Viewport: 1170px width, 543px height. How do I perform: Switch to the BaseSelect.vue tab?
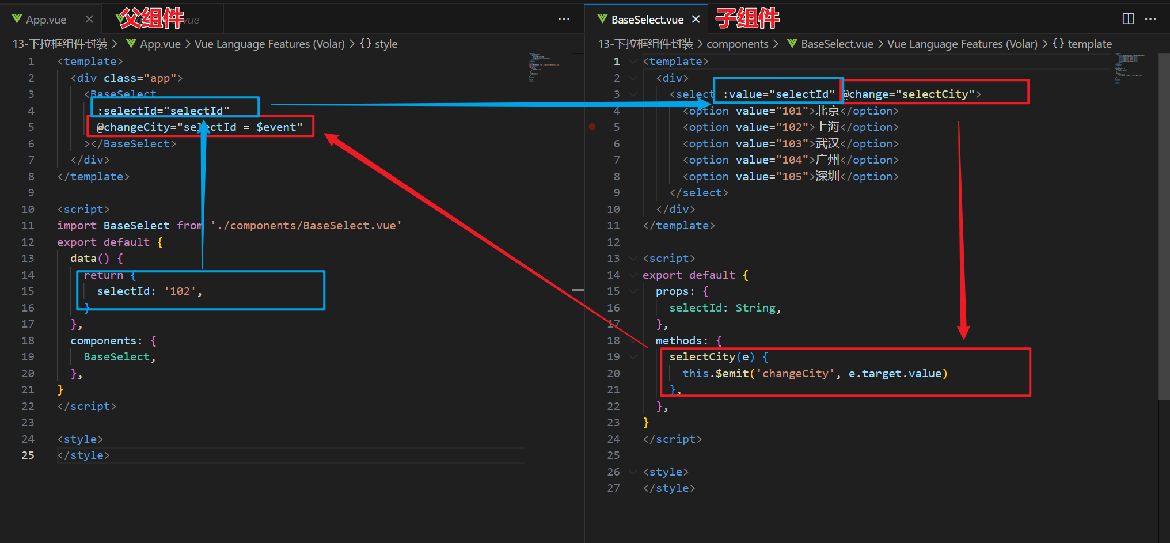tap(647, 20)
